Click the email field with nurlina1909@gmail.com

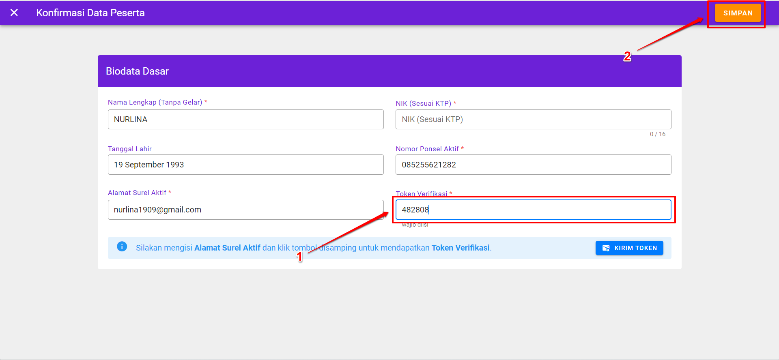[245, 210]
